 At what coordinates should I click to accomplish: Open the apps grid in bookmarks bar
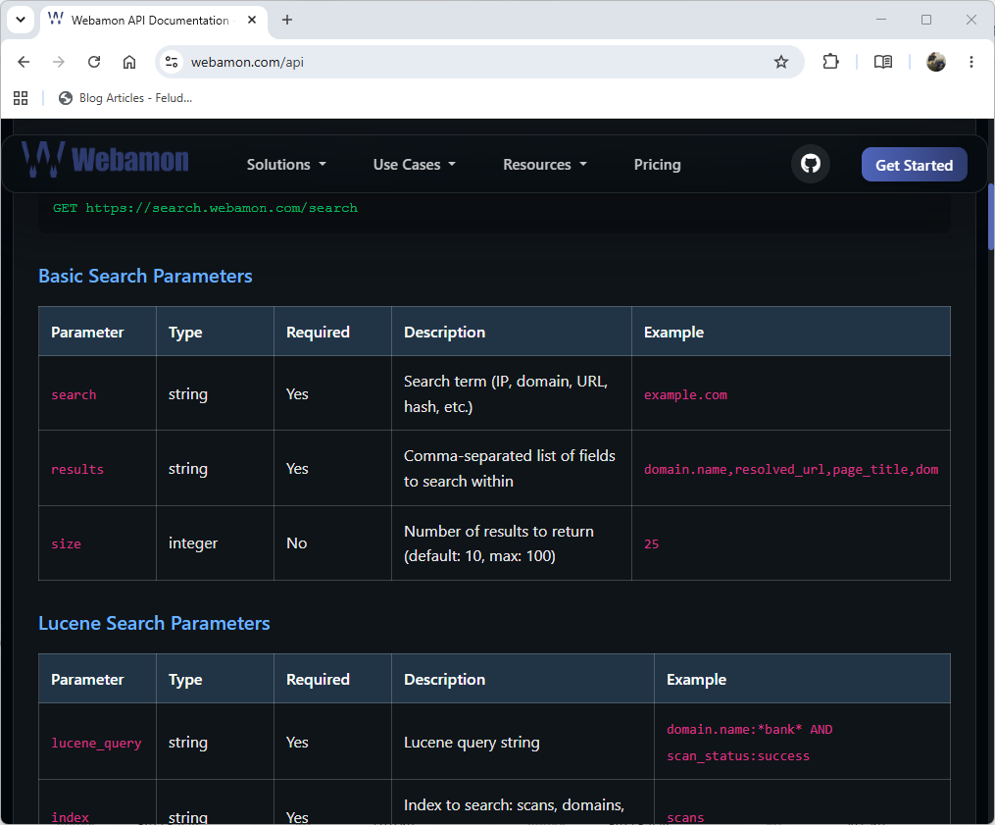pos(21,98)
